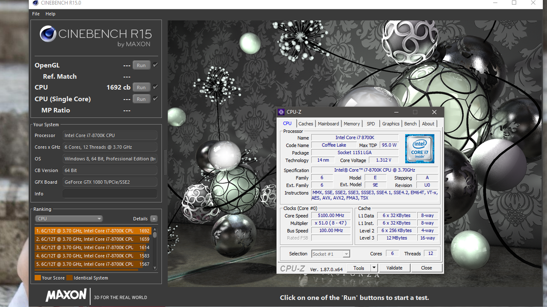Screen dimensions: 547x307
Task: Click the CPU-Z Name value Intel Core i7 8700K
Action: [355, 137]
